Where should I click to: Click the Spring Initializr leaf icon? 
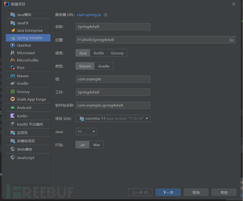point(13,38)
